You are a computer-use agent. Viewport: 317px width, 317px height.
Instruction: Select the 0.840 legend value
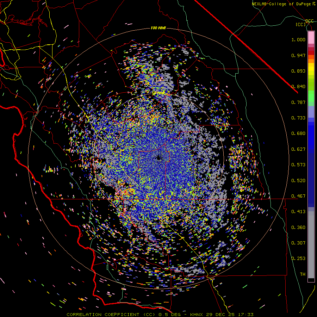coord(298,87)
